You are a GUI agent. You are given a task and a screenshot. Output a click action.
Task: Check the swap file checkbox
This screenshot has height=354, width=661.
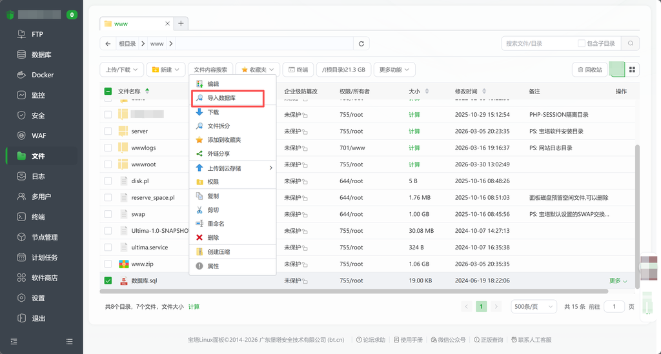pyautogui.click(x=108, y=214)
